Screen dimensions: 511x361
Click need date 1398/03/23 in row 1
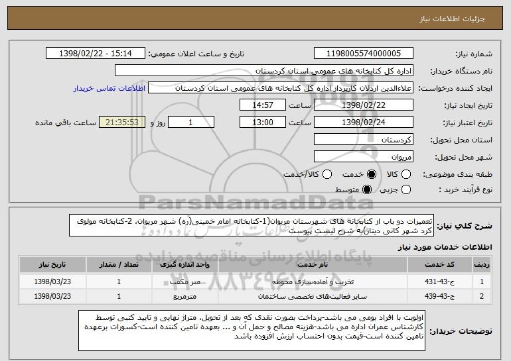[x=52, y=282]
